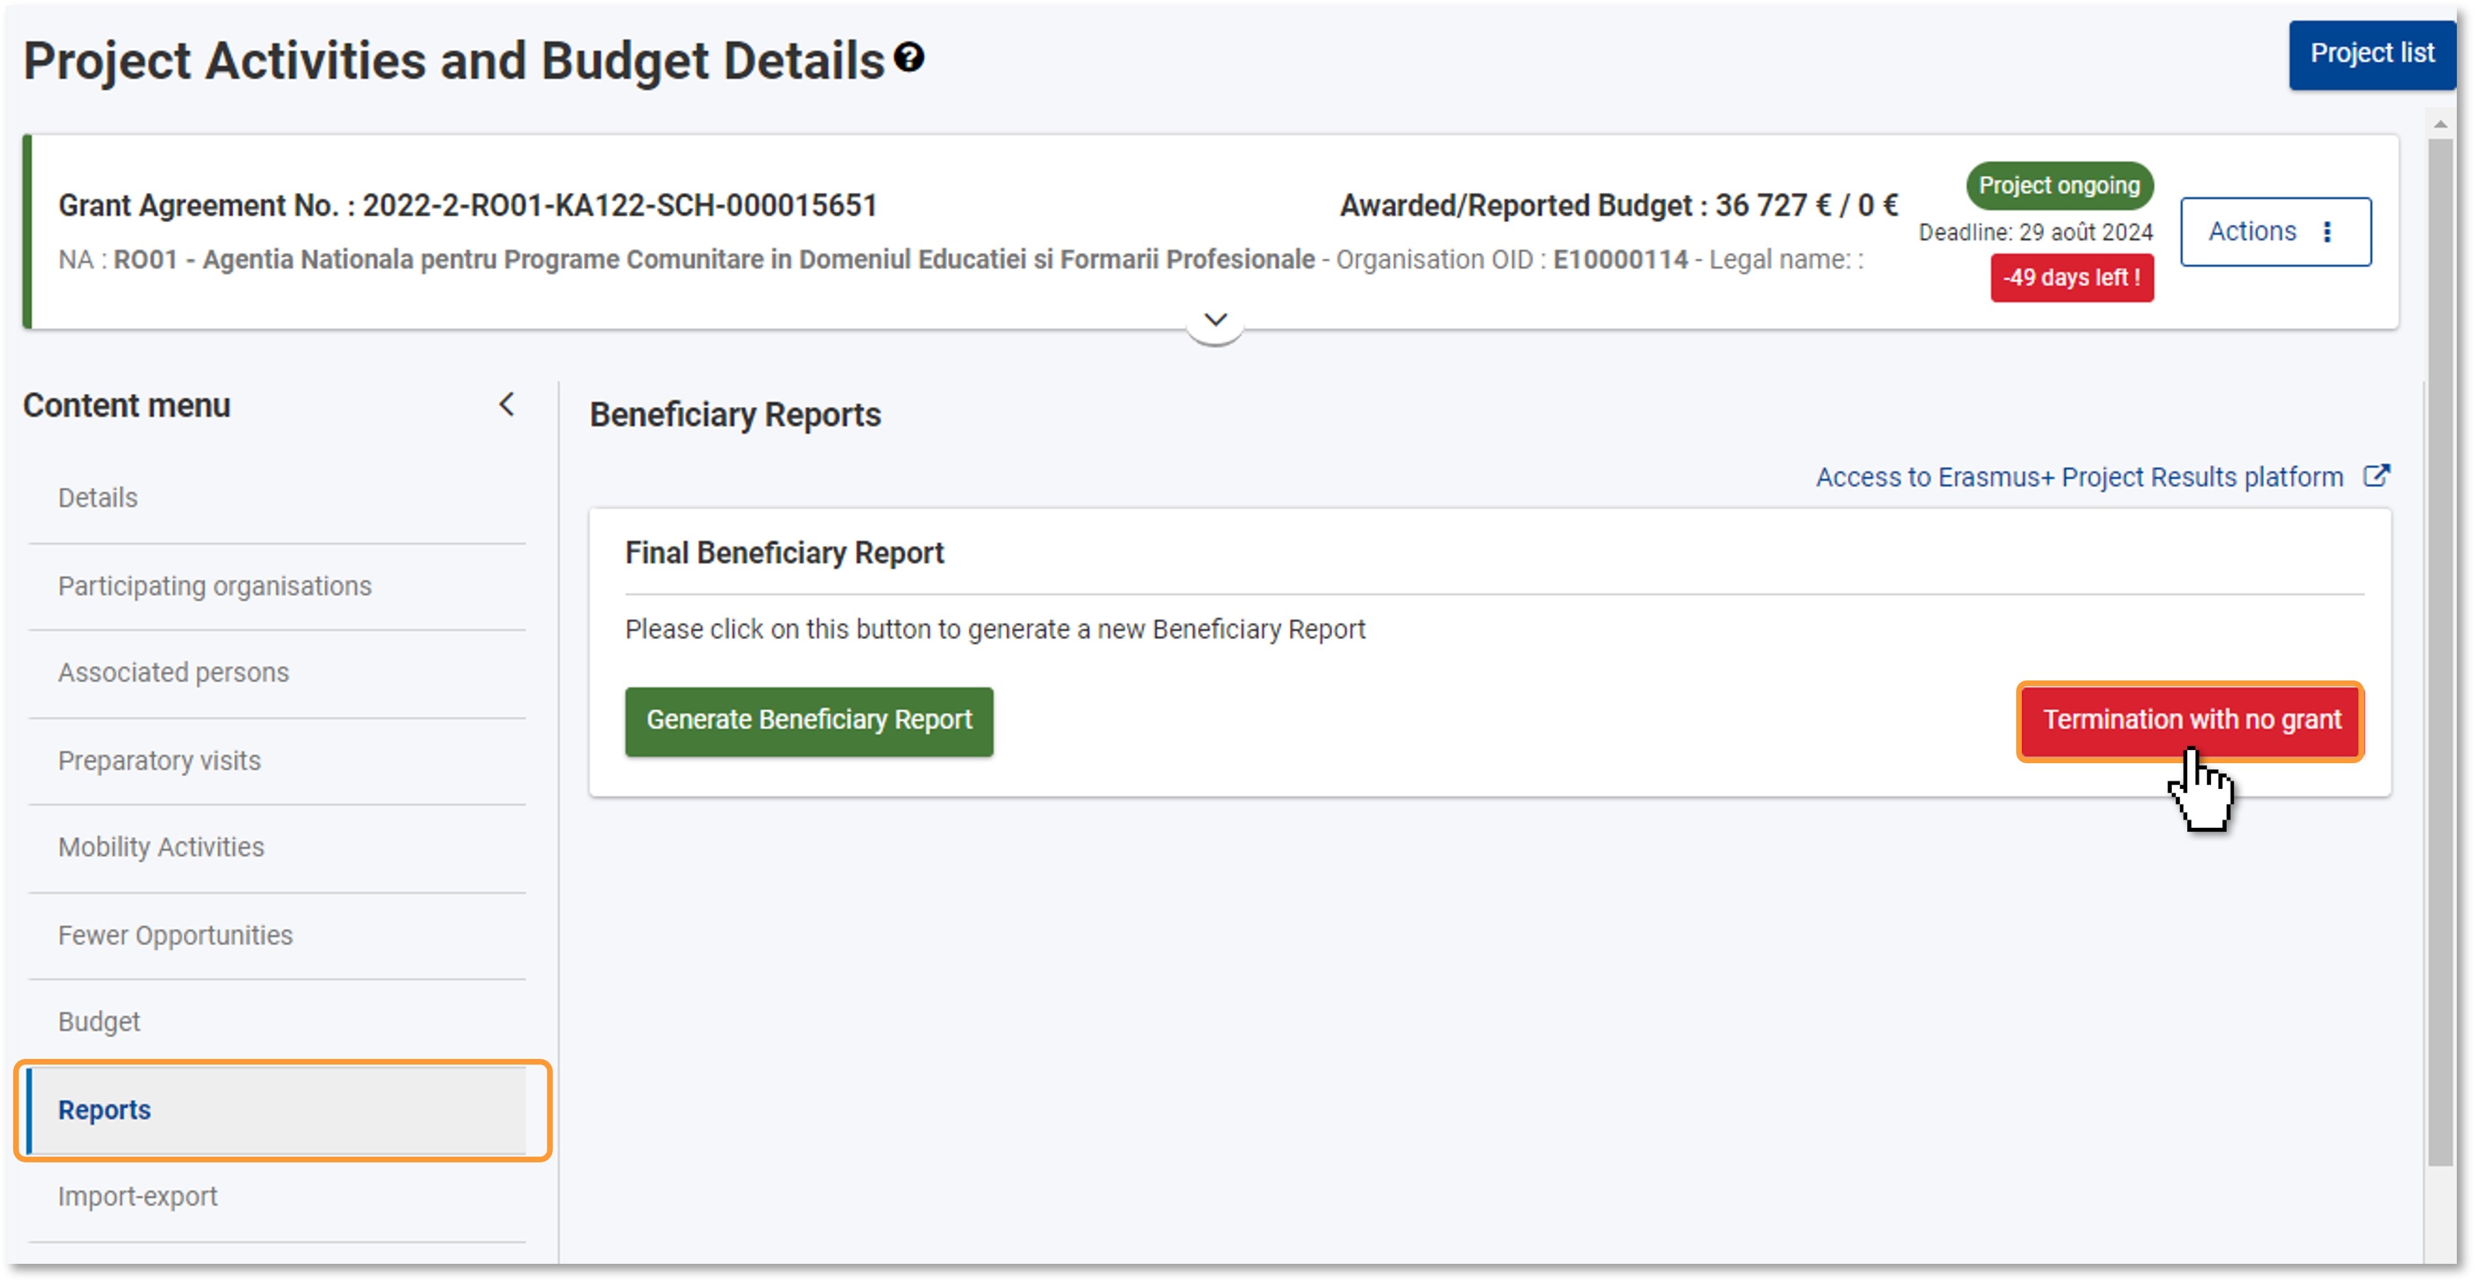Select the Reports menu item

105,1110
